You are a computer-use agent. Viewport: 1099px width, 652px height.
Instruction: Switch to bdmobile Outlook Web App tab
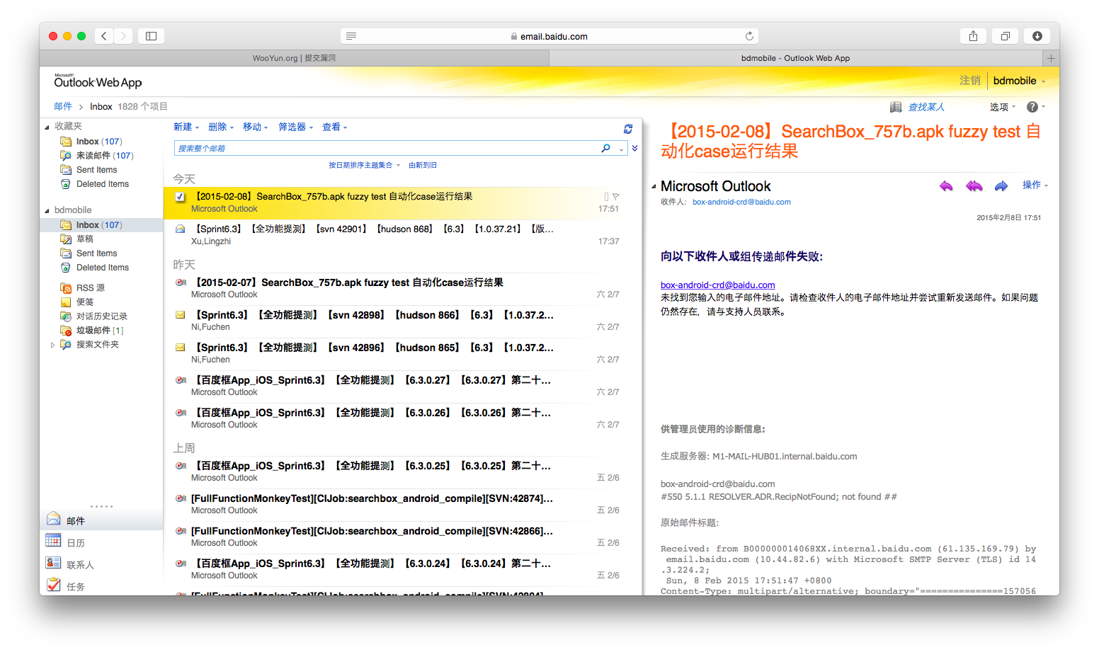(x=795, y=58)
